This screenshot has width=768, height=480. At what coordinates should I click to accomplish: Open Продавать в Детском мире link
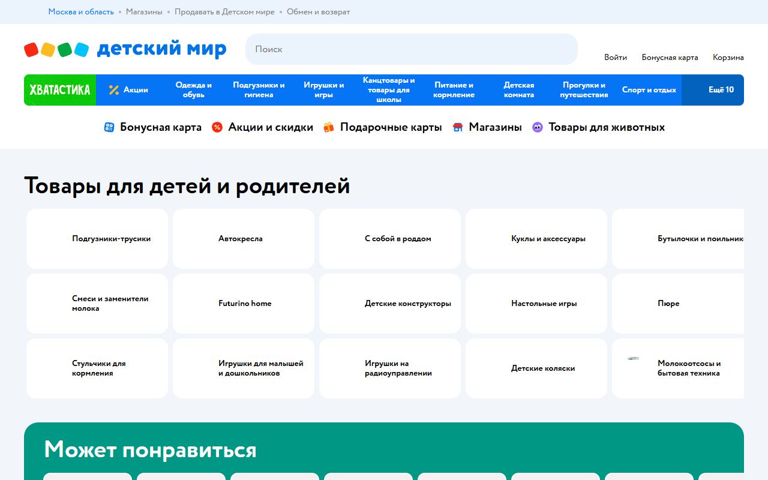coord(224,12)
